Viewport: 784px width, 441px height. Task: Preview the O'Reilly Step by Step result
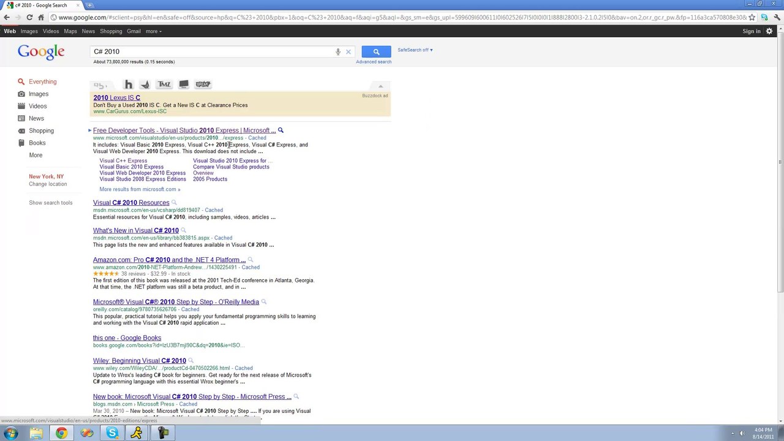tap(264, 302)
